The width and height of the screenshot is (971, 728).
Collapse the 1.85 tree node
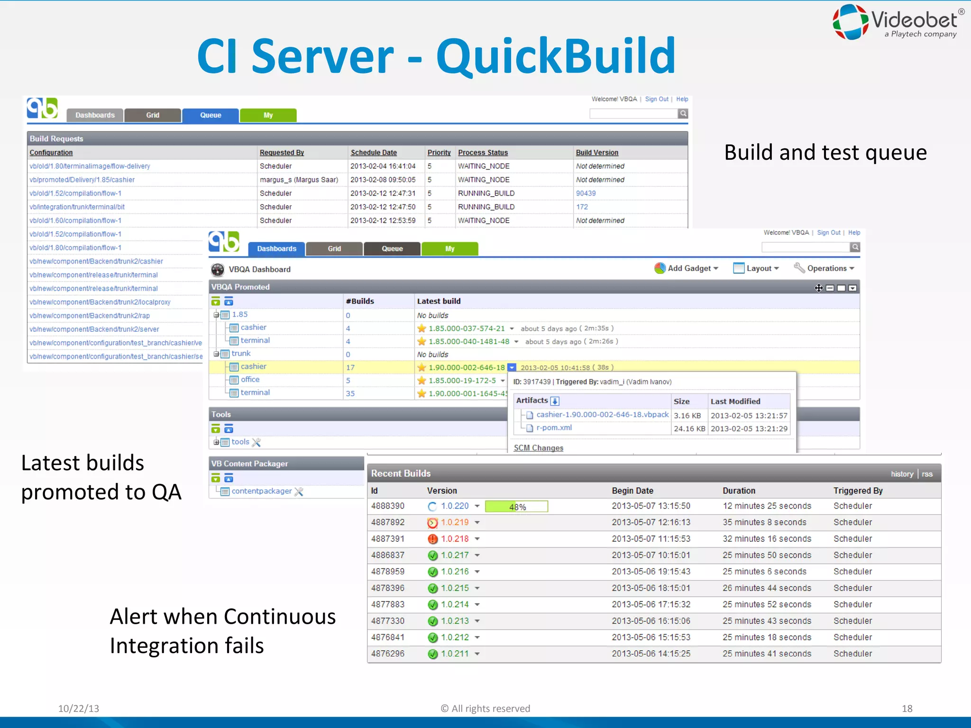click(216, 315)
